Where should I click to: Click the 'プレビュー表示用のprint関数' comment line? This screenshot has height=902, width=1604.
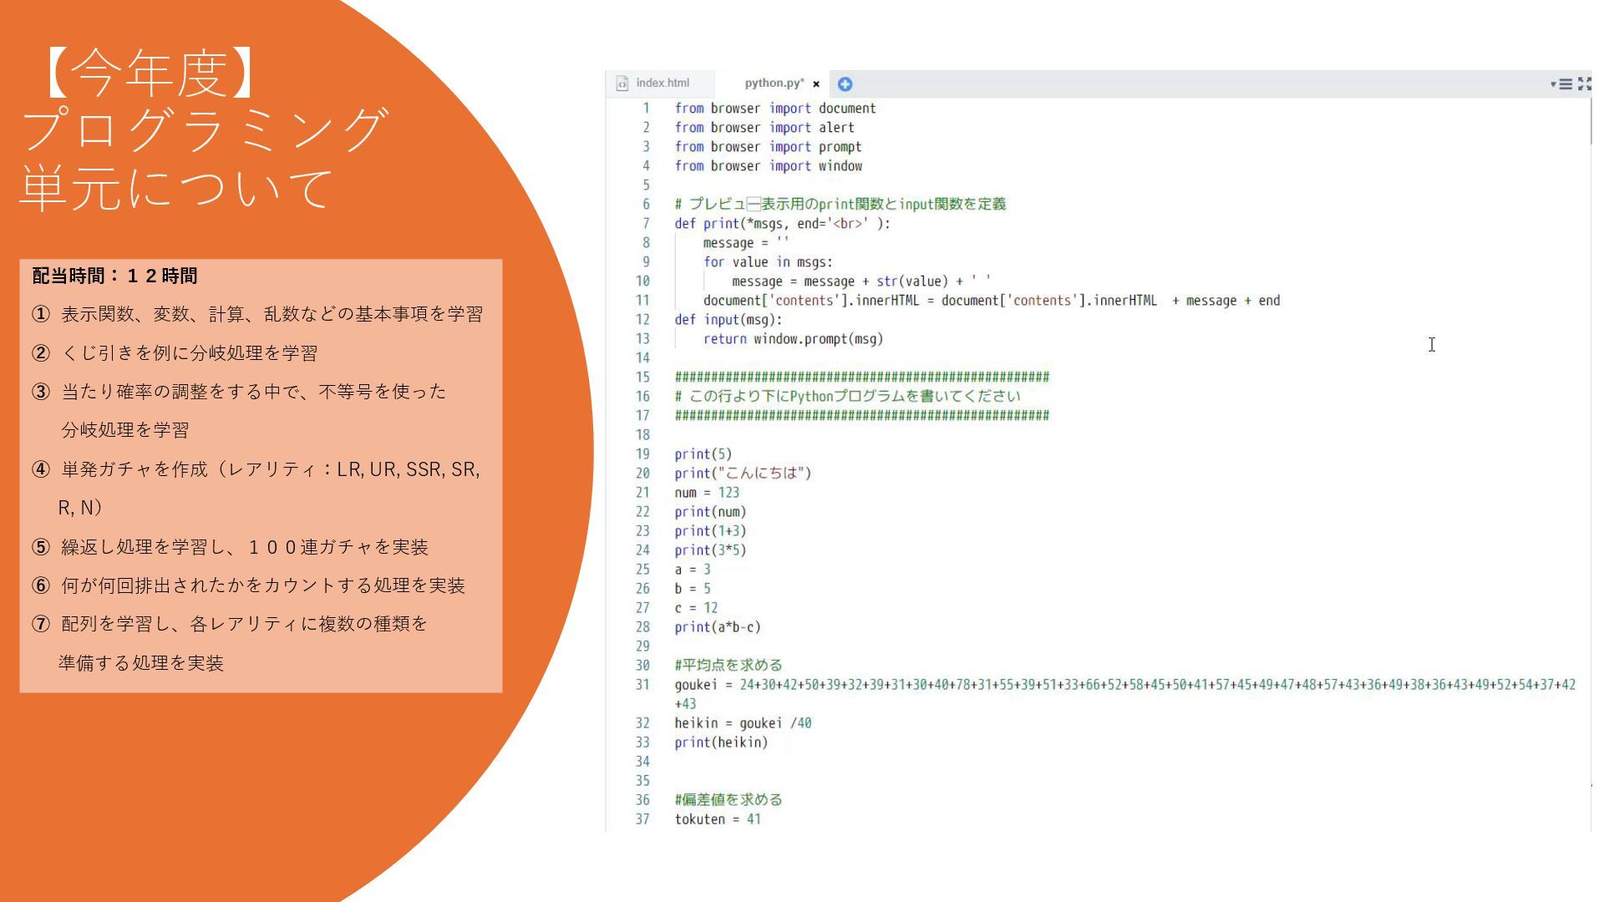[840, 205]
